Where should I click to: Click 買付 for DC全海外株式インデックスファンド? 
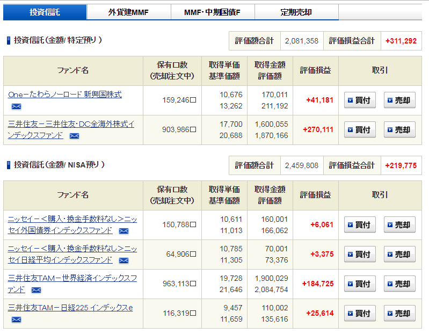tap(360, 129)
